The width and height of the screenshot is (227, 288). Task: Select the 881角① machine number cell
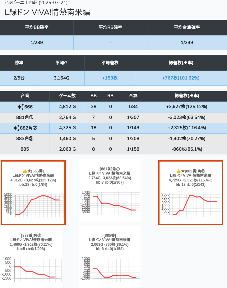[x=25, y=117]
